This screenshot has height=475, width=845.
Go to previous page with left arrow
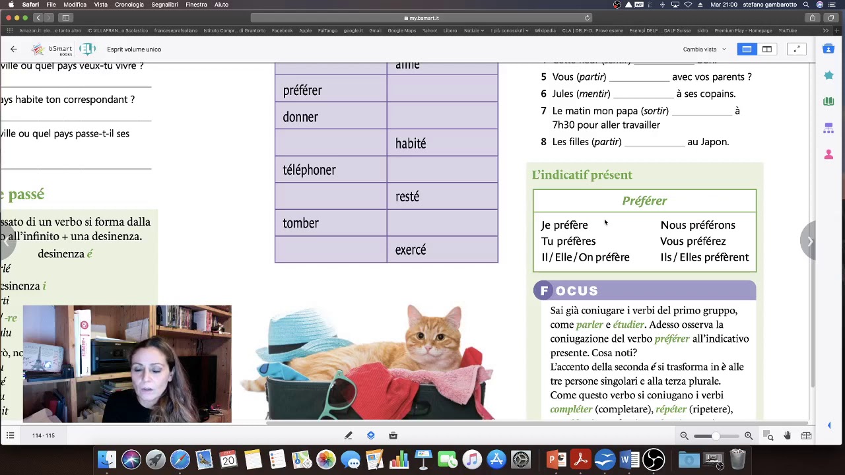[6, 241]
